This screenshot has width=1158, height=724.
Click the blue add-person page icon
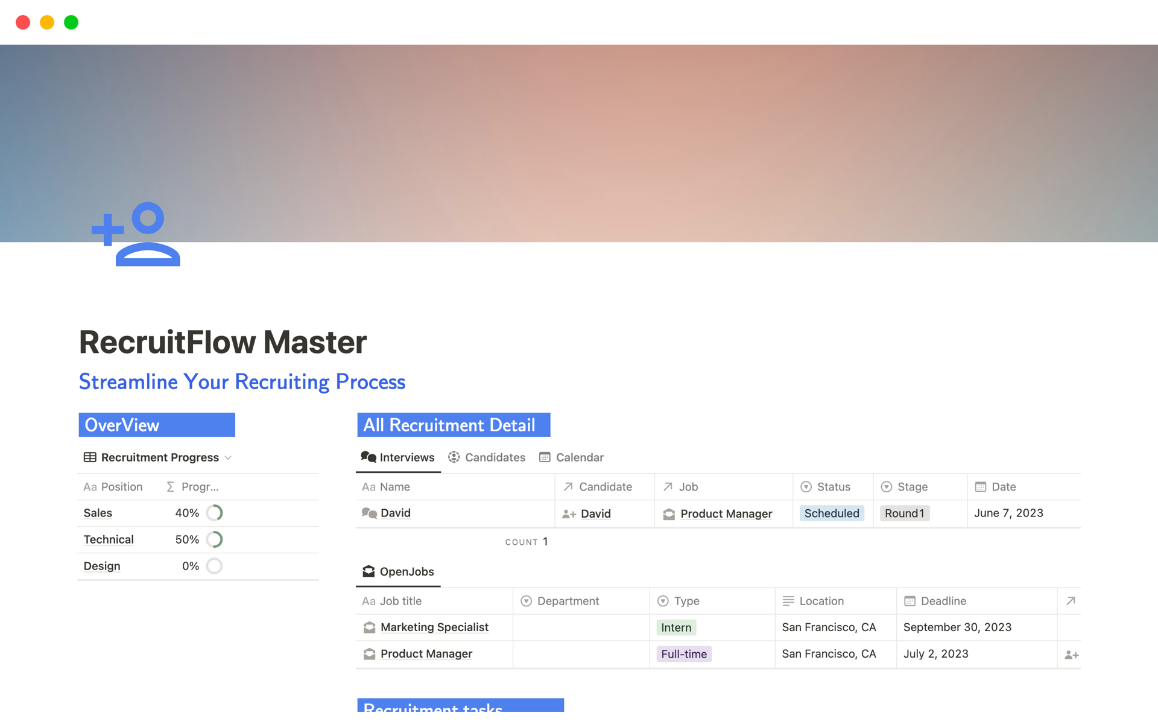136,234
